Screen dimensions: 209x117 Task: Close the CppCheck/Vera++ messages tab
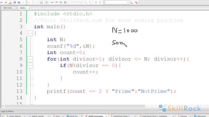(173, 116)
